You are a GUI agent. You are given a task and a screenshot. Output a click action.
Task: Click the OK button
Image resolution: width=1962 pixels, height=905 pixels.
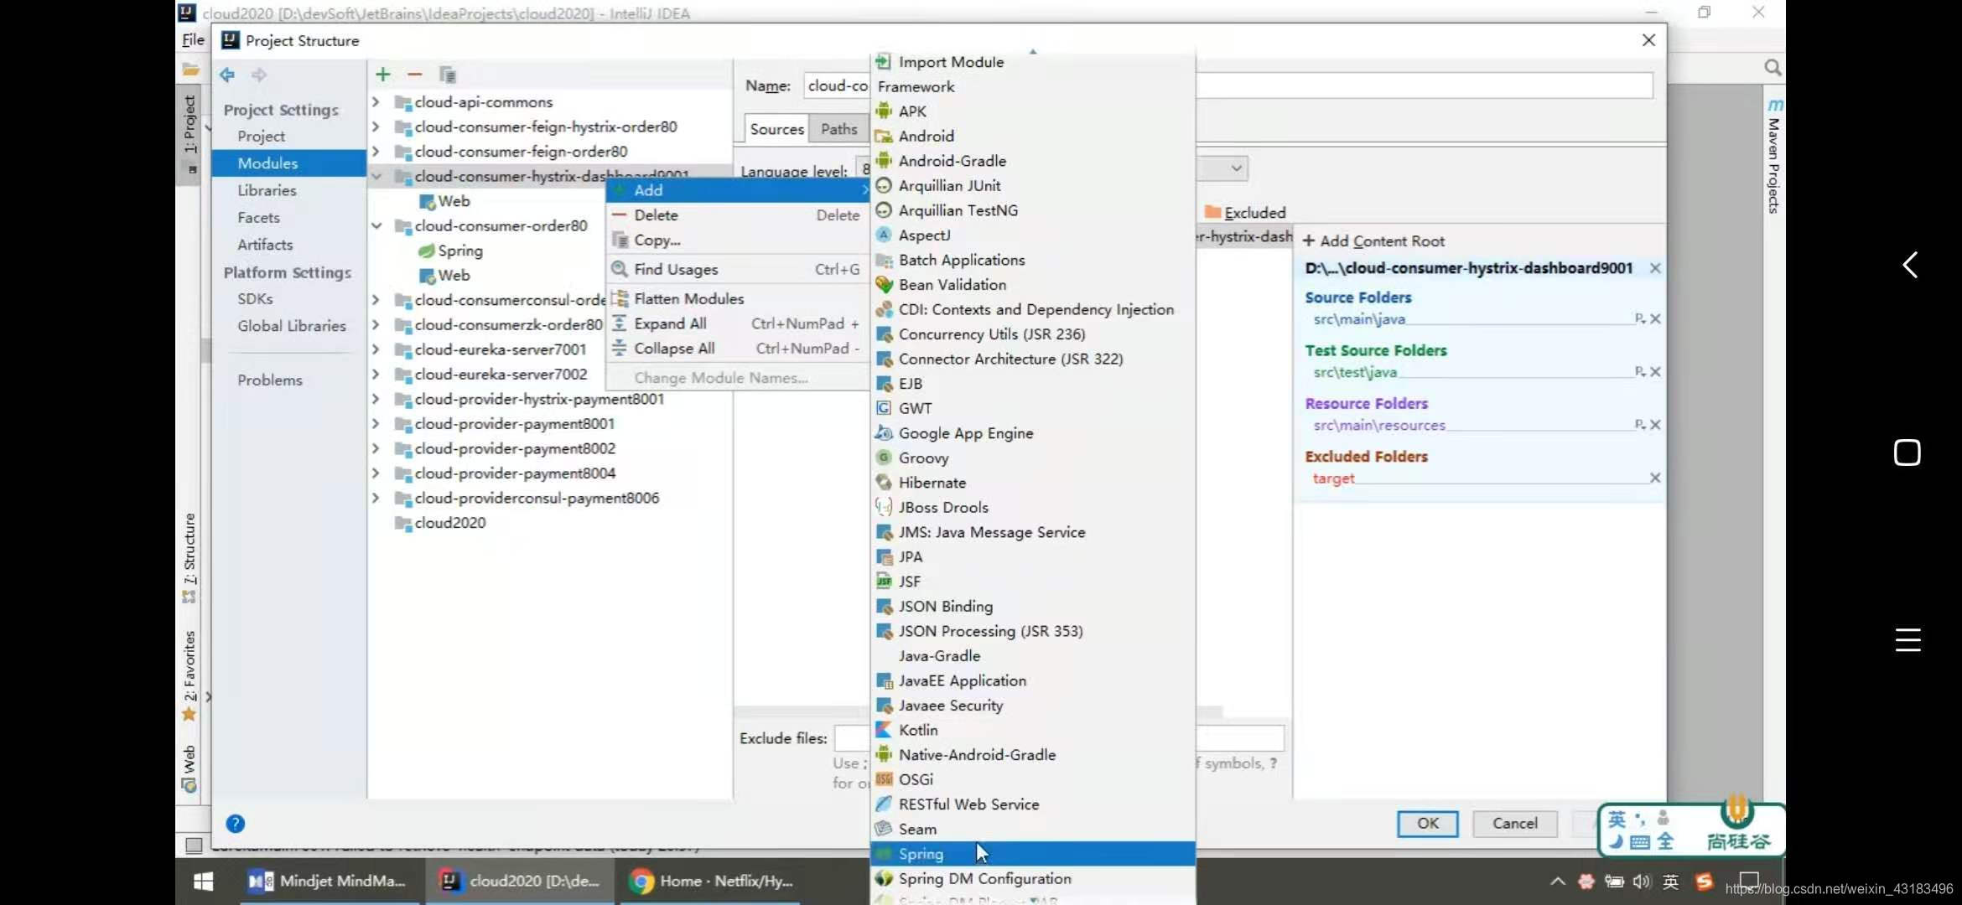click(1427, 824)
